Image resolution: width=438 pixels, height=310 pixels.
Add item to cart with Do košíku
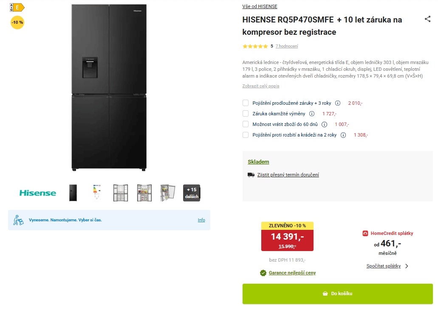click(x=338, y=293)
